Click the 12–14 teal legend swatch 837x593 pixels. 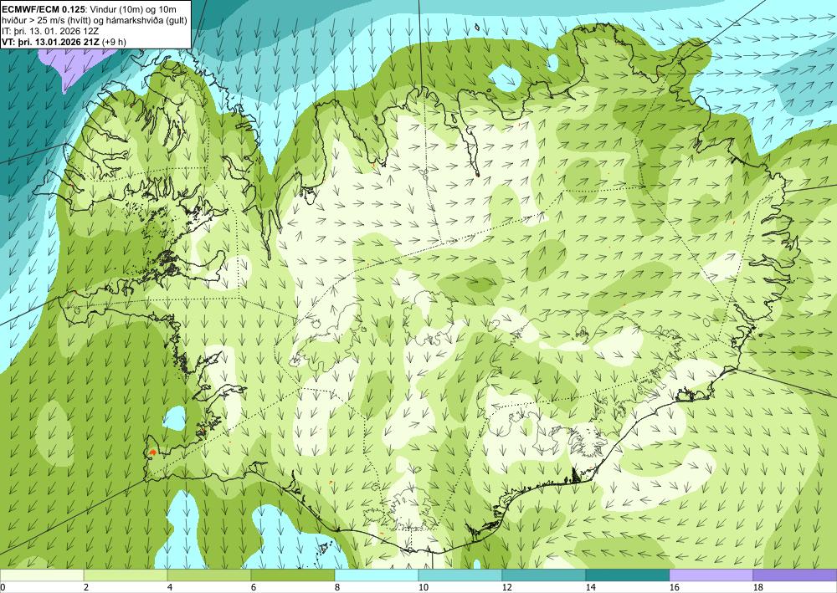[x=544, y=575]
